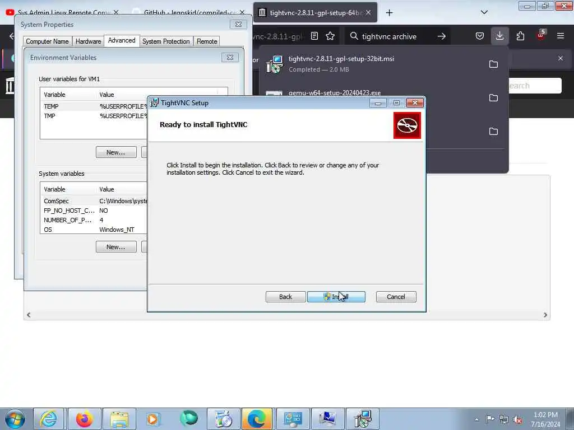The image size is (574, 430).
Task: Close the Environment Variables dialog
Action: click(x=230, y=58)
